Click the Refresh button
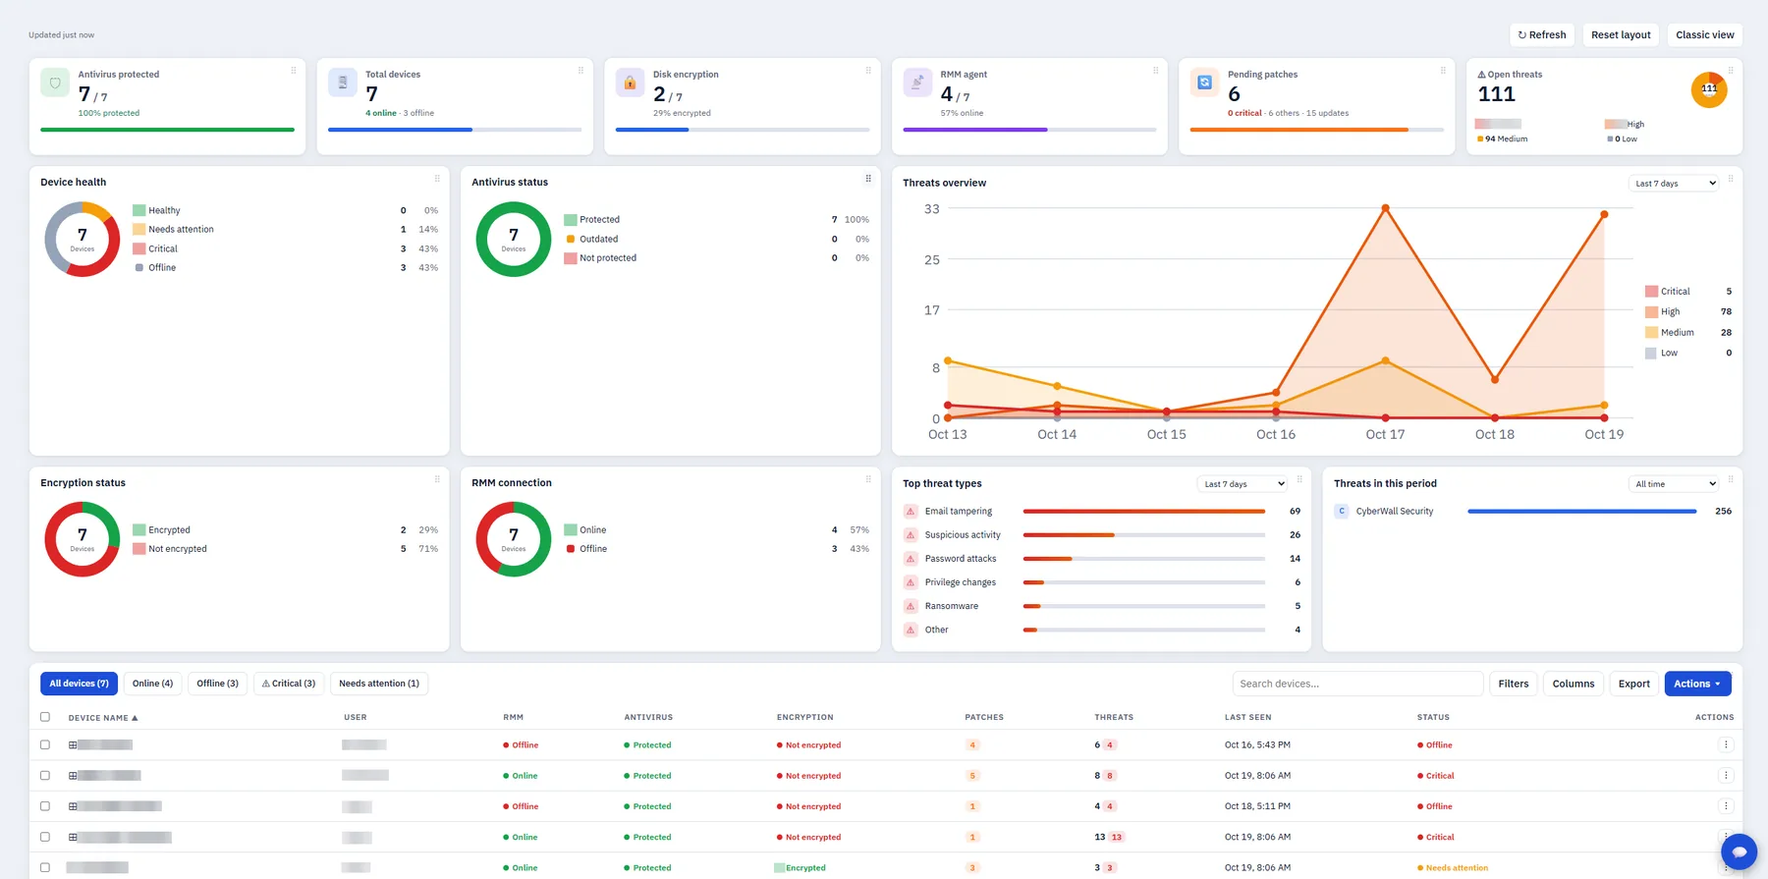Image resolution: width=1768 pixels, height=879 pixels. 1542,34
